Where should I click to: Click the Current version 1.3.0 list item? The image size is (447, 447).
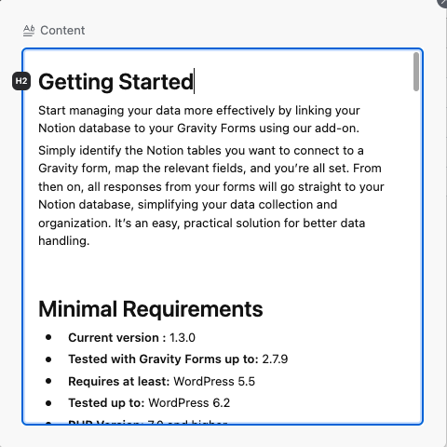131,338
